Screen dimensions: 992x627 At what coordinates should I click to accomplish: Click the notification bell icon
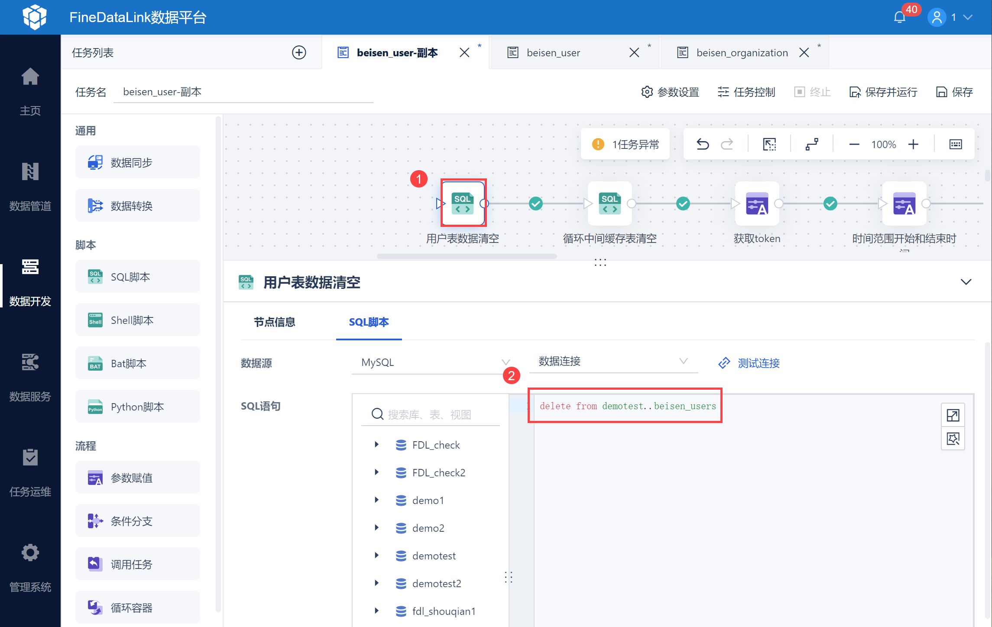900,17
